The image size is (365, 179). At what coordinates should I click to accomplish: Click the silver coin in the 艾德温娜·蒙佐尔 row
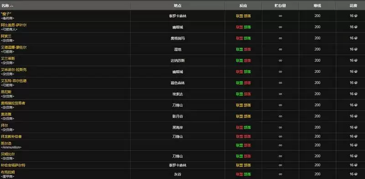coord(356,50)
